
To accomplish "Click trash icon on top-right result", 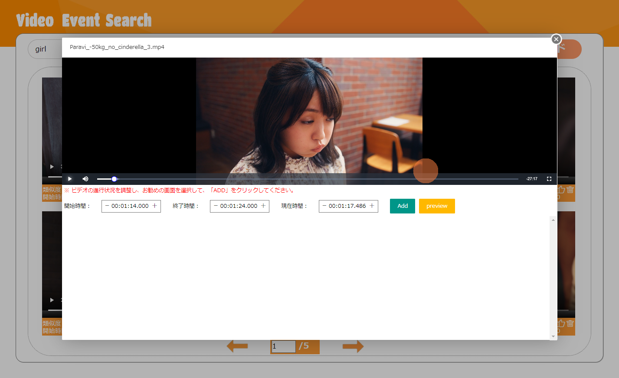I will [570, 190].
